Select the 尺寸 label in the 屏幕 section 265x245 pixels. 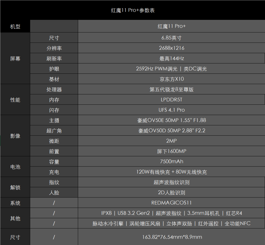click(x=54, y=38)
